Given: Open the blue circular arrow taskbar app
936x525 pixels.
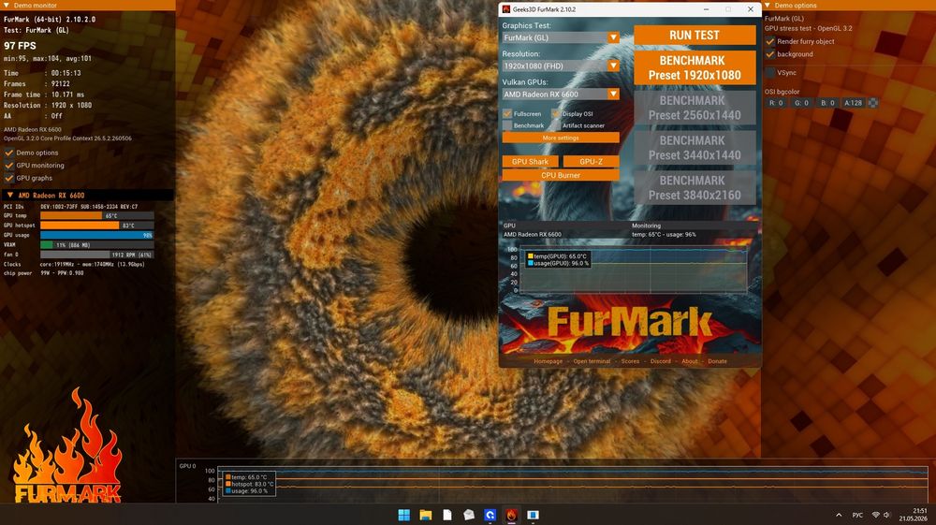Looking at the screenshot, I should (490, 515).
